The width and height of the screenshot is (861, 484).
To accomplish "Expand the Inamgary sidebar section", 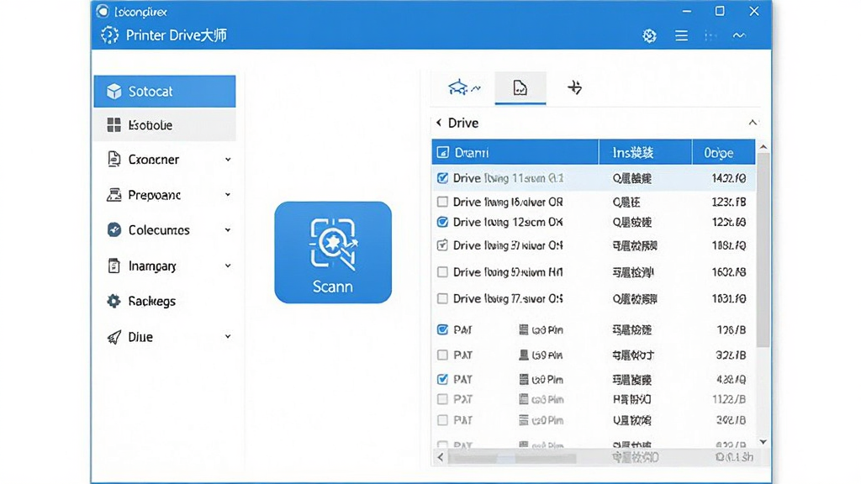I will (228, 266).
